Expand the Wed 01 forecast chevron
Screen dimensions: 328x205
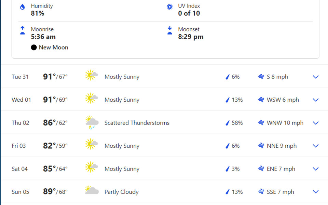tap(316, 100)
